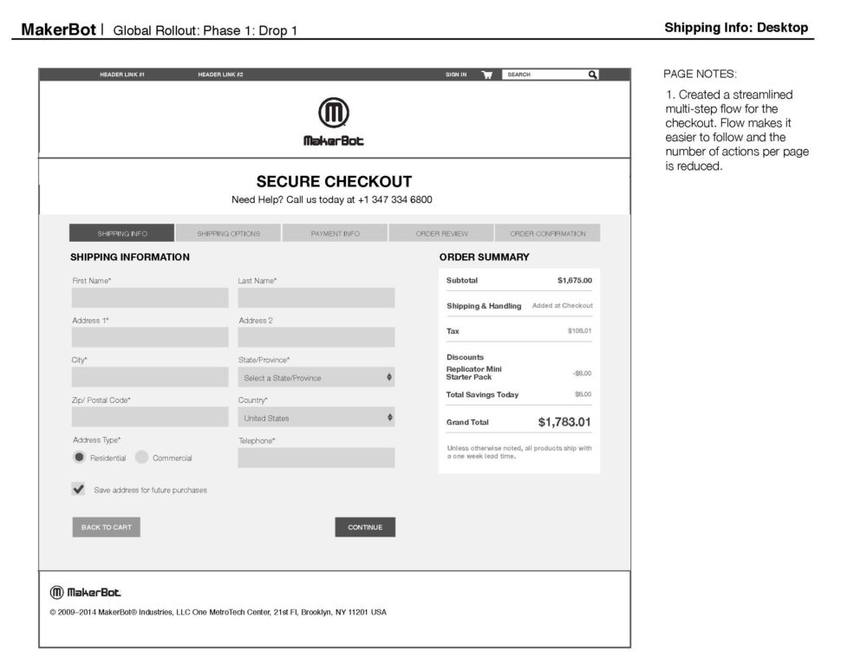Toggle Save address for future purchases
867x670 pixels.
pyautogui.click(x=79, y=490)
